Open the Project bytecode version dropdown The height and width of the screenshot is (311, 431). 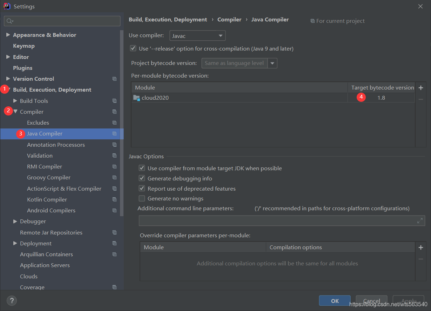(x=272, y=63)
